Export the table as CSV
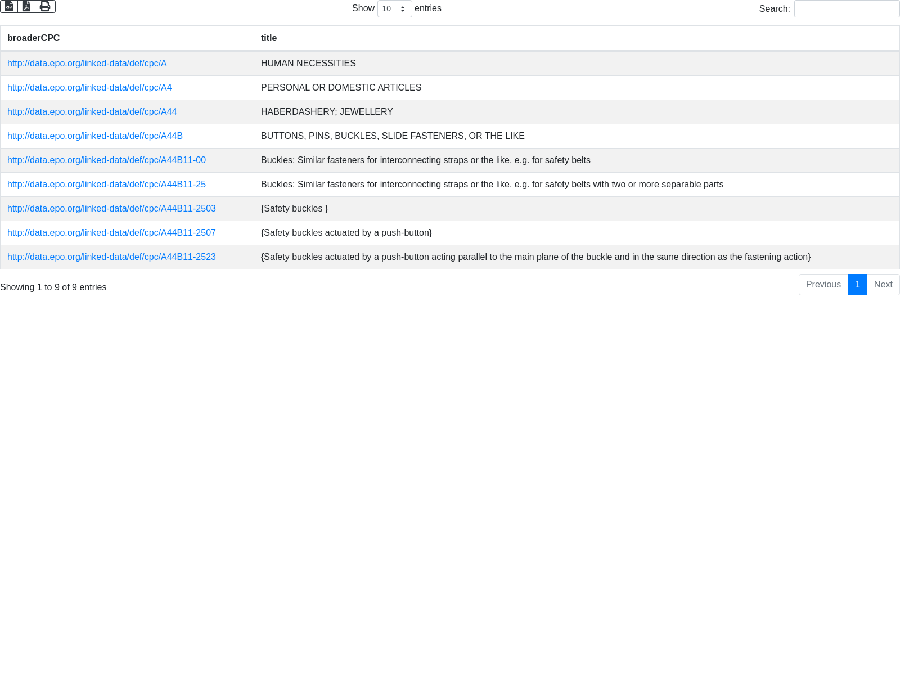The height and width of the screenshot is (675, 900). click(x=9, y=7)
